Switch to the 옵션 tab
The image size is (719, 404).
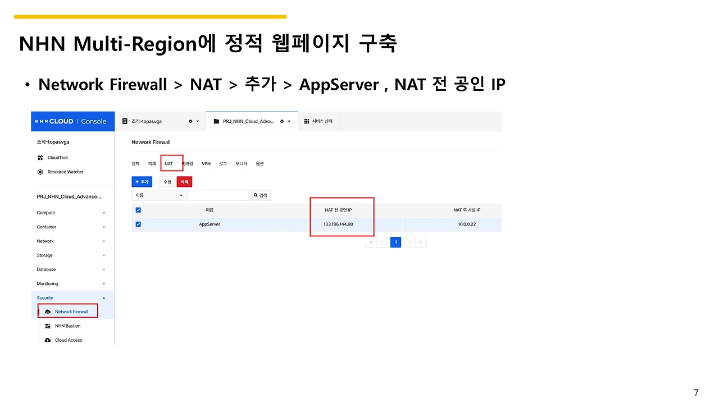click(260, 164)
